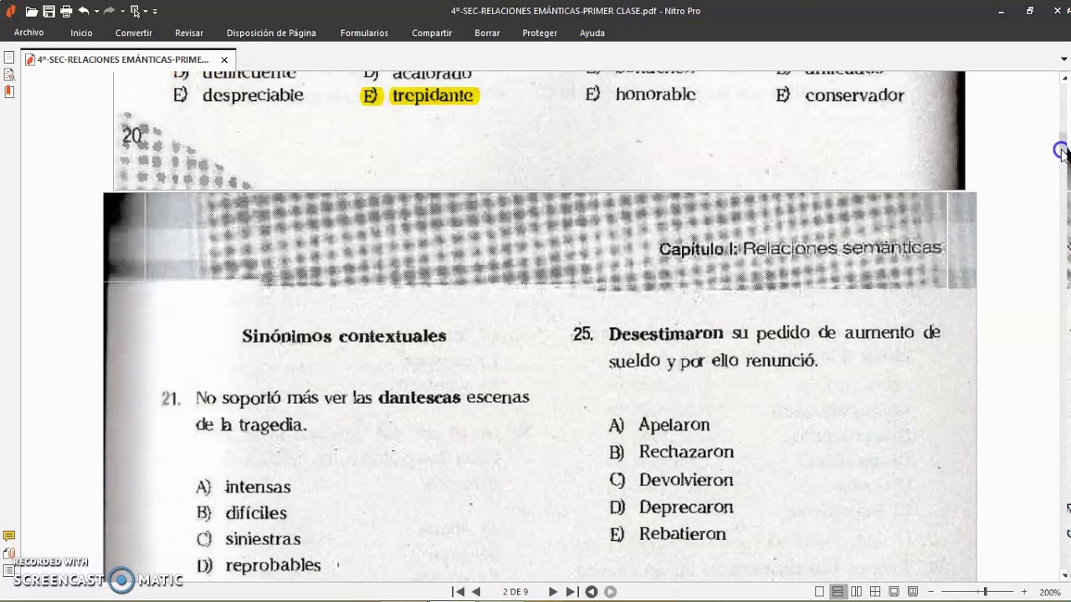Go forward to next view
The width and height of the screenshot is (1071, 602).
610,591
